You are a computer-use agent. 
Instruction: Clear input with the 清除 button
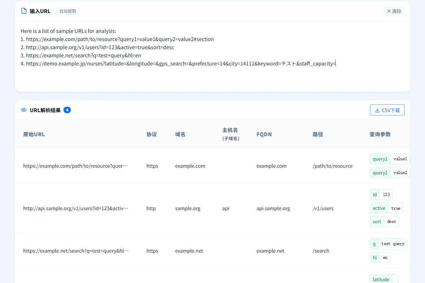point(394,11)
